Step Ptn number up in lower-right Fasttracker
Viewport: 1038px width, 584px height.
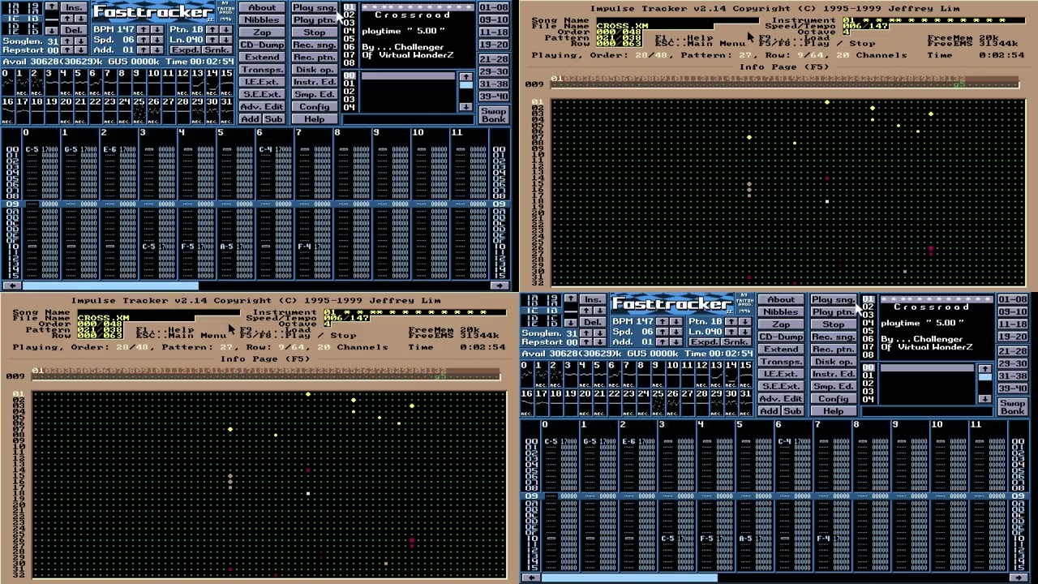731,321
